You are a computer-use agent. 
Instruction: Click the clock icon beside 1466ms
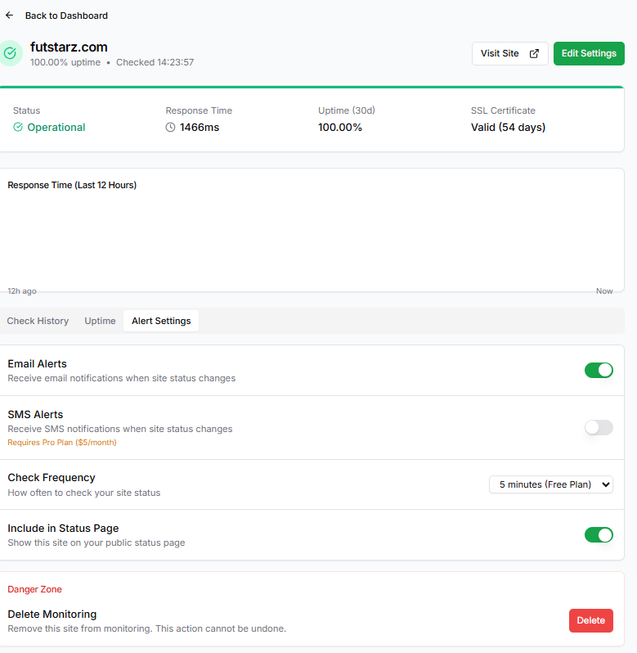pyautogui.click(x=170, y=127)
